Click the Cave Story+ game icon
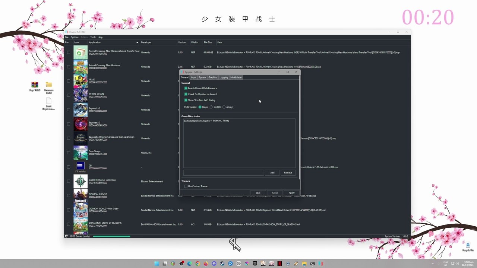Viewport: 477px width, 268px height. [80, 153]
